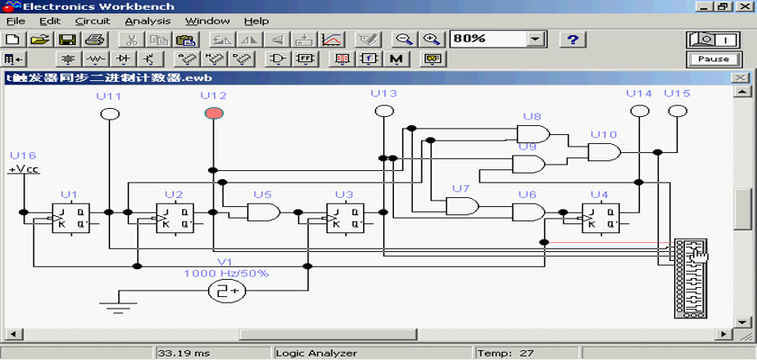Click the vertical scrollbar thumb
The width and height of the screenshot is (757, 360).
pyautogui.click(x=742, y=209)
